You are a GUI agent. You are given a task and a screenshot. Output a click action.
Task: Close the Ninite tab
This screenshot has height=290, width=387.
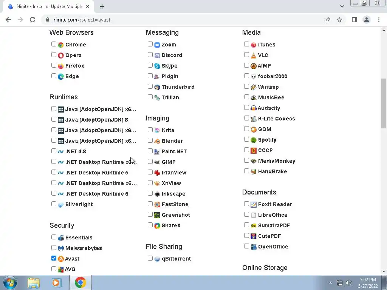pyautogui.click(x=88, y=6)
